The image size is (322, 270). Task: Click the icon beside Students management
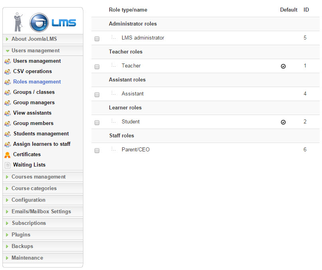click(8, 134)
